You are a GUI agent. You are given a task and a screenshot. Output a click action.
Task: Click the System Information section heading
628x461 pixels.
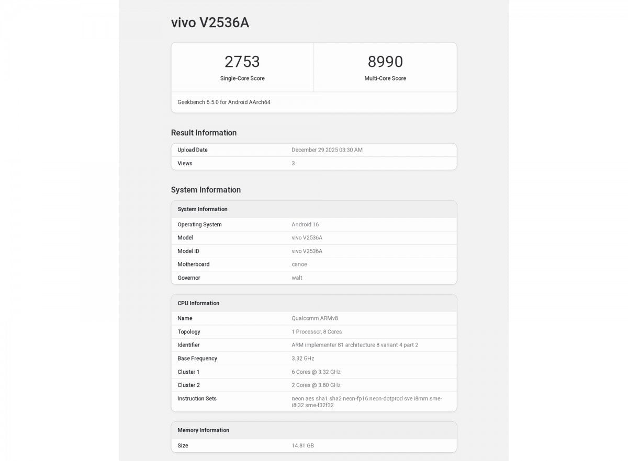[x=206, y=190]
